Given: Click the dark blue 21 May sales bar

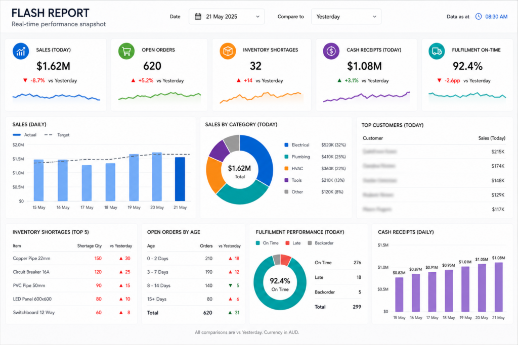Looking at the screenshot, I should click(180, 179).
